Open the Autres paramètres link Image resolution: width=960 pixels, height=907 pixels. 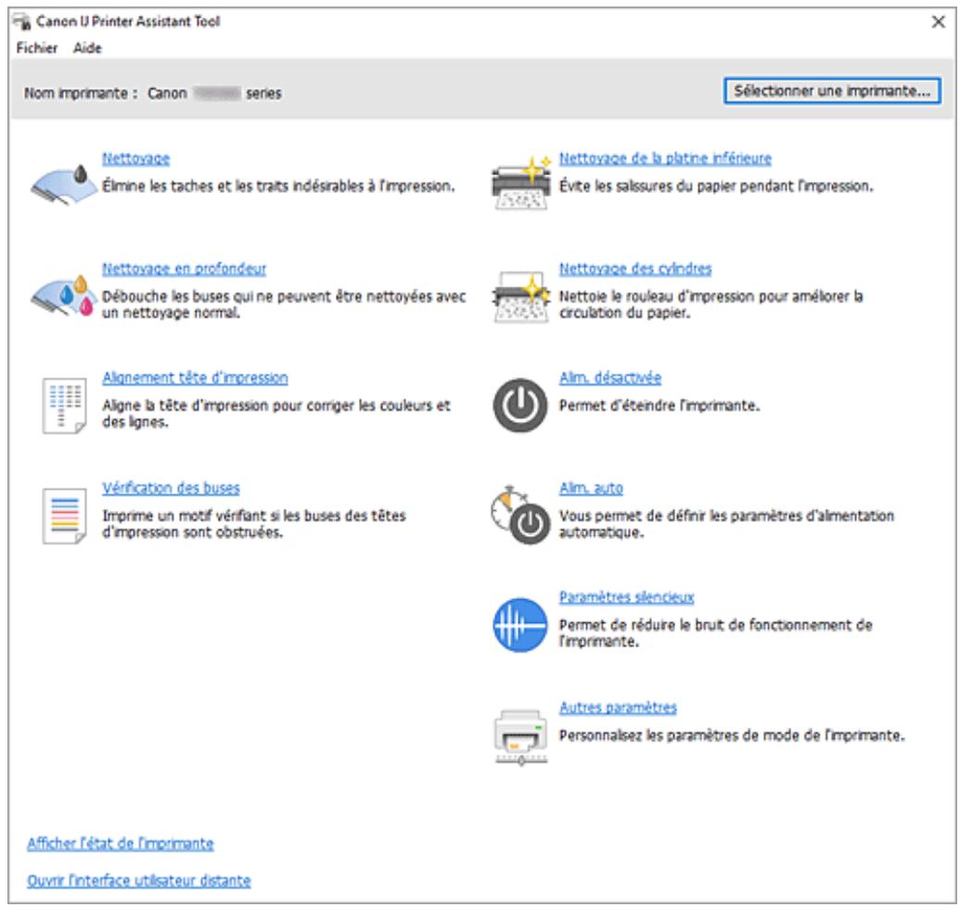click(619, 708)
